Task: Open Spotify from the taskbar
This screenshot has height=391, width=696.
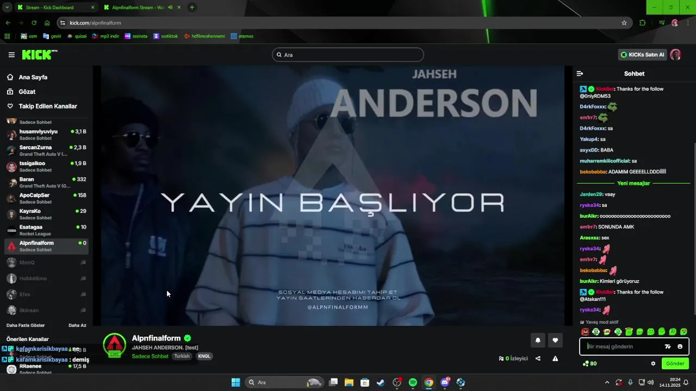Action: 413,382
